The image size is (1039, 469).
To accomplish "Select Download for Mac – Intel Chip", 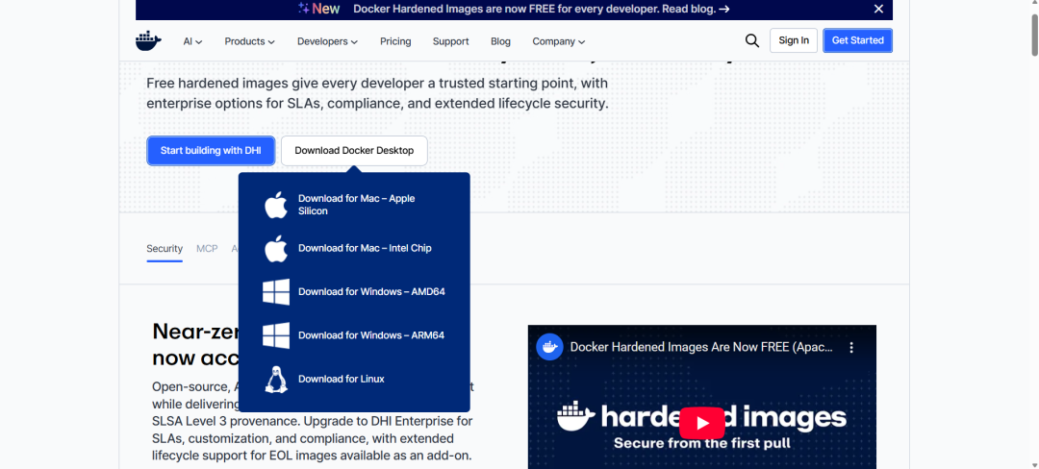I will click(x=365, y=249).
